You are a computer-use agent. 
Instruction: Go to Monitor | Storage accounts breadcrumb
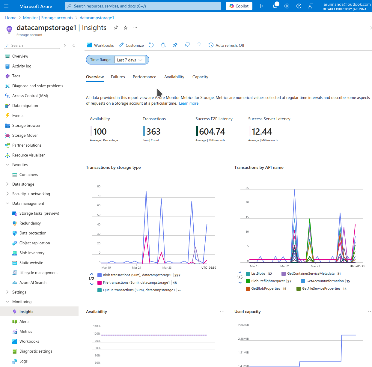pos(48,18)
